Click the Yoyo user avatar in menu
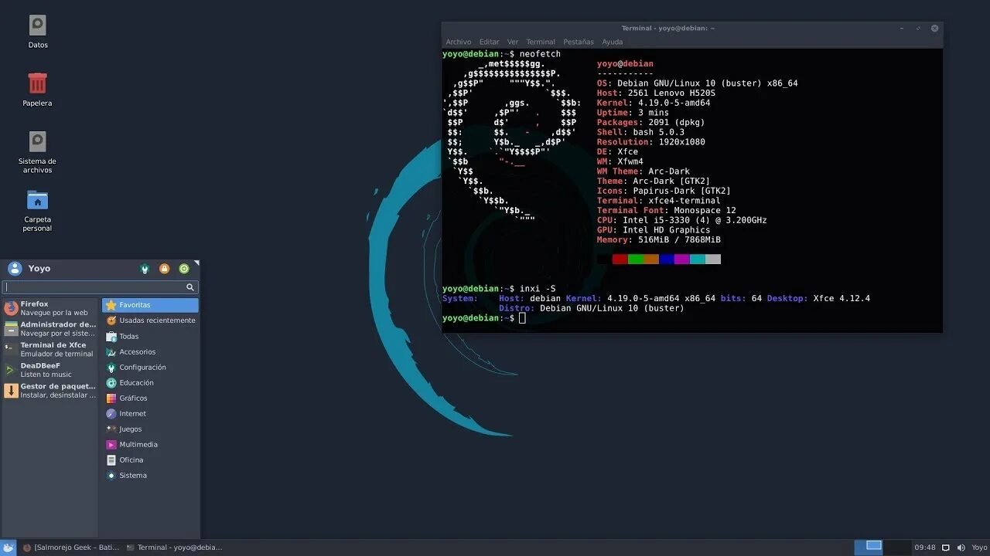Screen dimensions: 990x556 click(15, 269)
